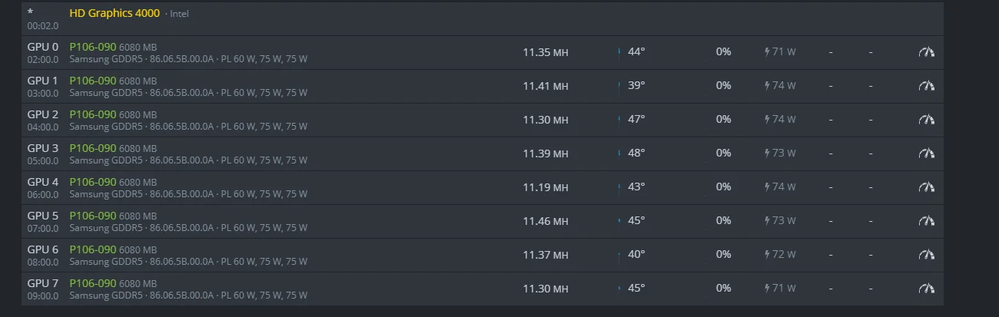This screenshot has height=317, width=999.
Task: Open overclock tuning icon for GPU 0
Action: point(927,52)
